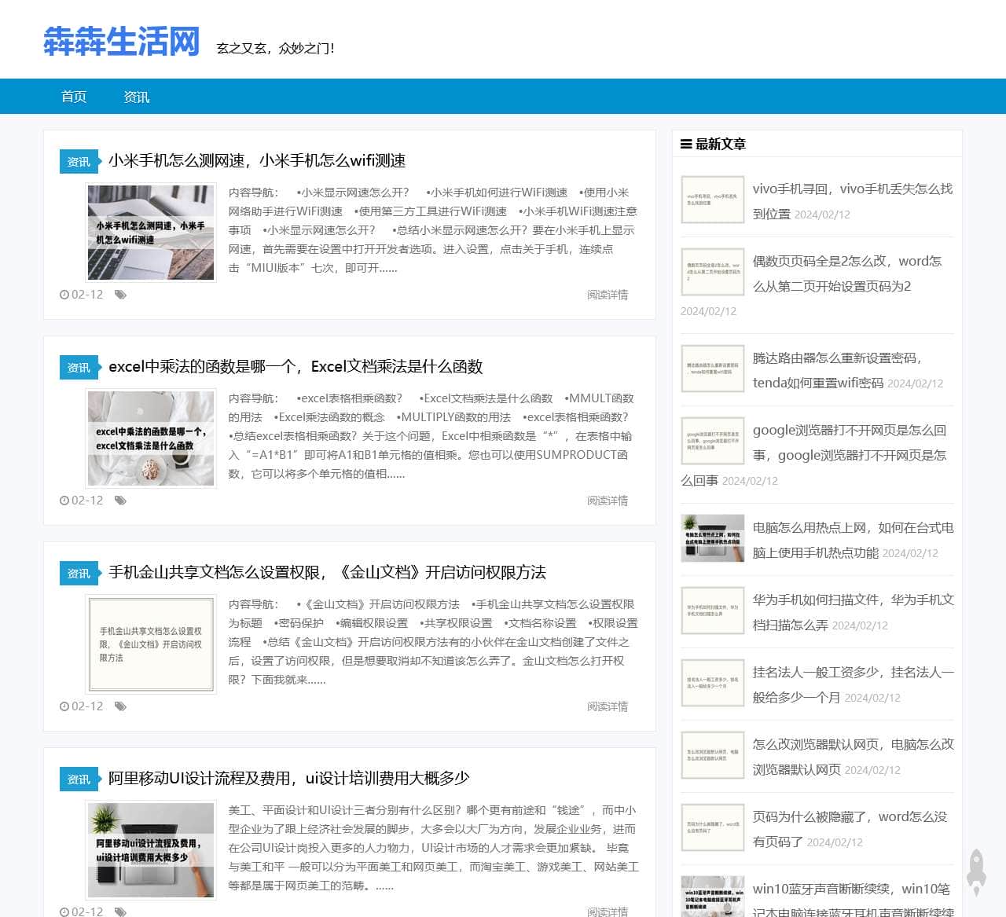This screenshot has width=1006, height=917.
Task: Click clock icon beside the Xiaomi article date
Action: click(x=64, y=295)
